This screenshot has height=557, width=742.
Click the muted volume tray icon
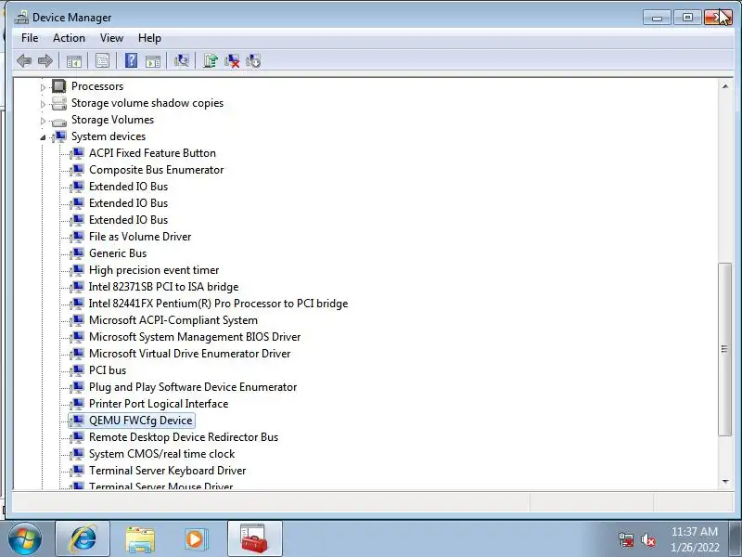pyautogui.click(x=647, y=539)
